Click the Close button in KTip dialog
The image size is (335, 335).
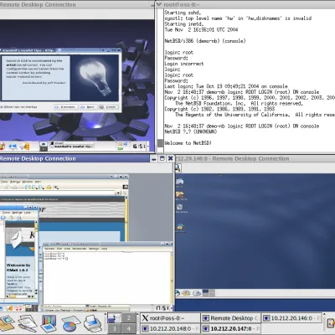click(109, 107)
